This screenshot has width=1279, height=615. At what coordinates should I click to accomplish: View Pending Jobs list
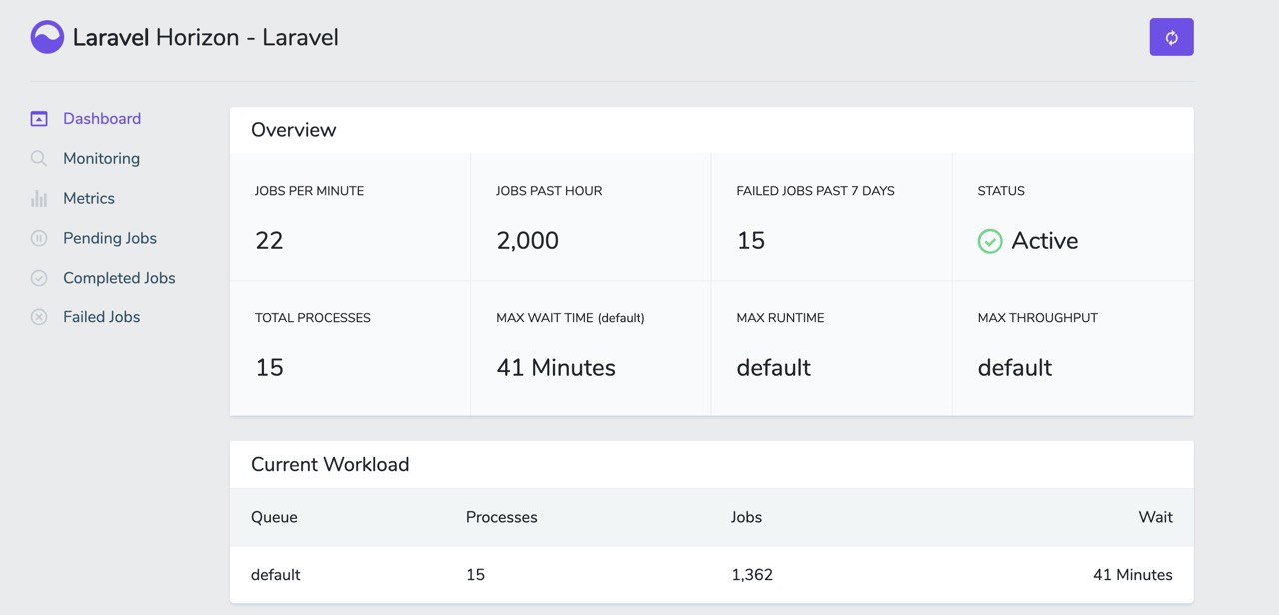tap(110, 238)
